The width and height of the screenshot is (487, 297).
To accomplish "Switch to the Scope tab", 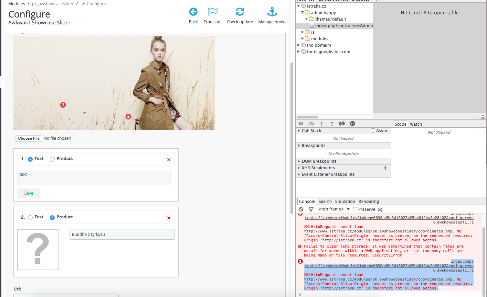I will pos(400,124).
